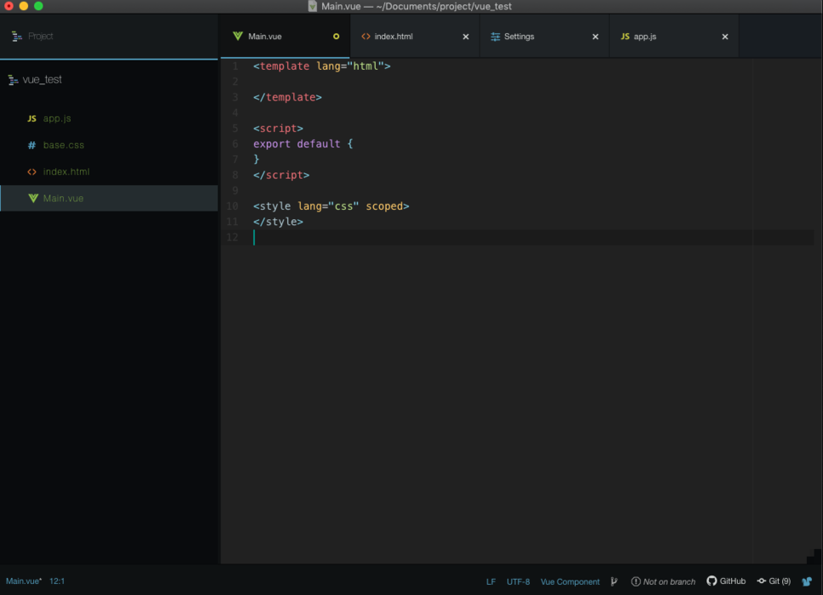Click the brackets icon beside index.html in tree
The image size is (823, 595).
click(32, 171)
